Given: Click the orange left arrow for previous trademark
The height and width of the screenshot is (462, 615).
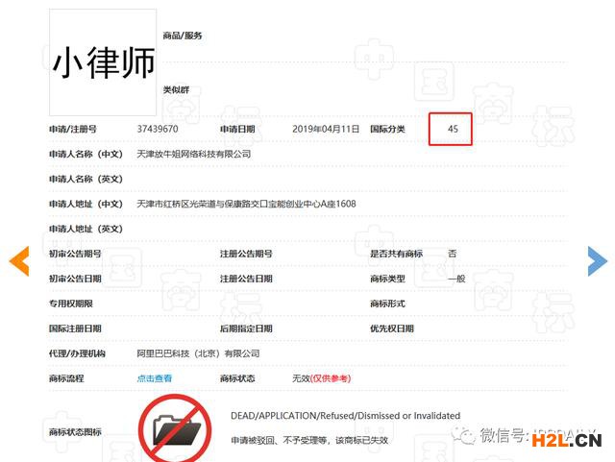Looking at the screenshot, I should (x=19, y=261).
